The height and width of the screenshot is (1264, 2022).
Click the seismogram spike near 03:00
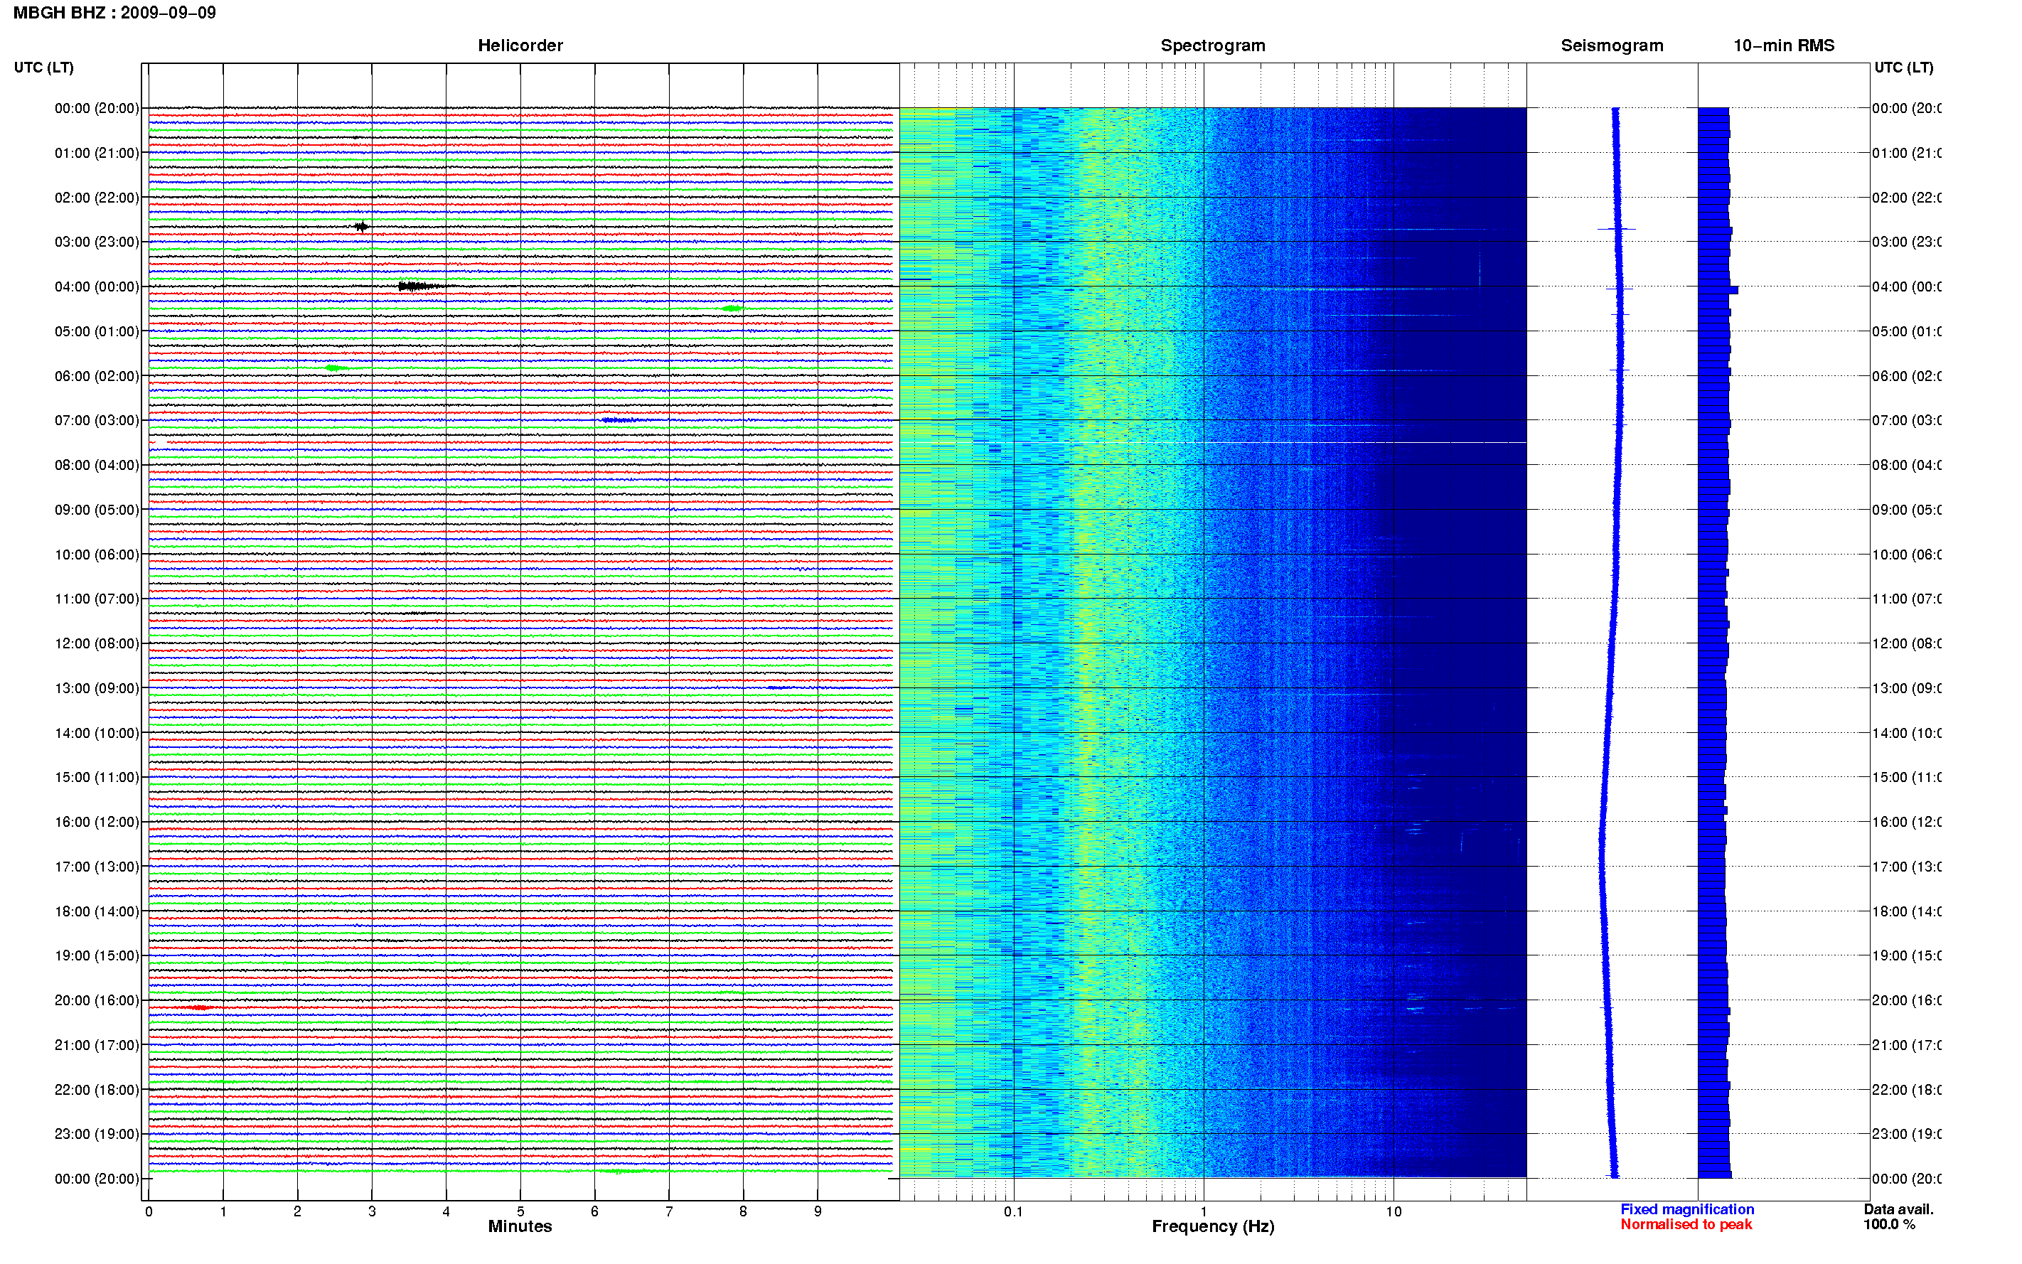tap(1617, 229)
